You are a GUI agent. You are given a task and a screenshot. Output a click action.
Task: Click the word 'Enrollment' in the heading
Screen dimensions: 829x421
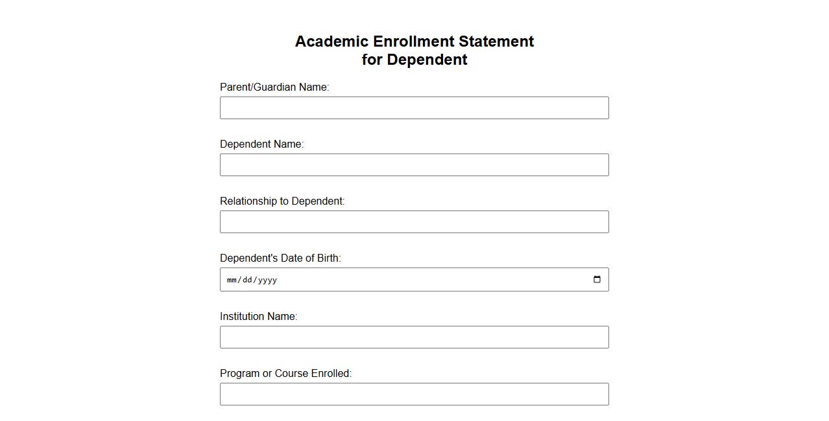tap(414, 41)
